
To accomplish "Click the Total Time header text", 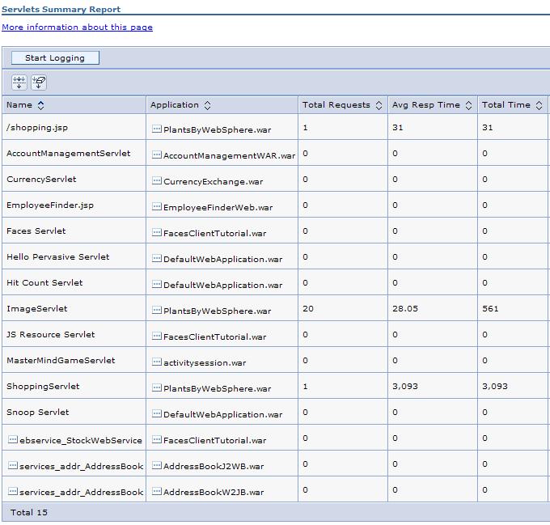I will pyautogui.click(x=506, y=105).
